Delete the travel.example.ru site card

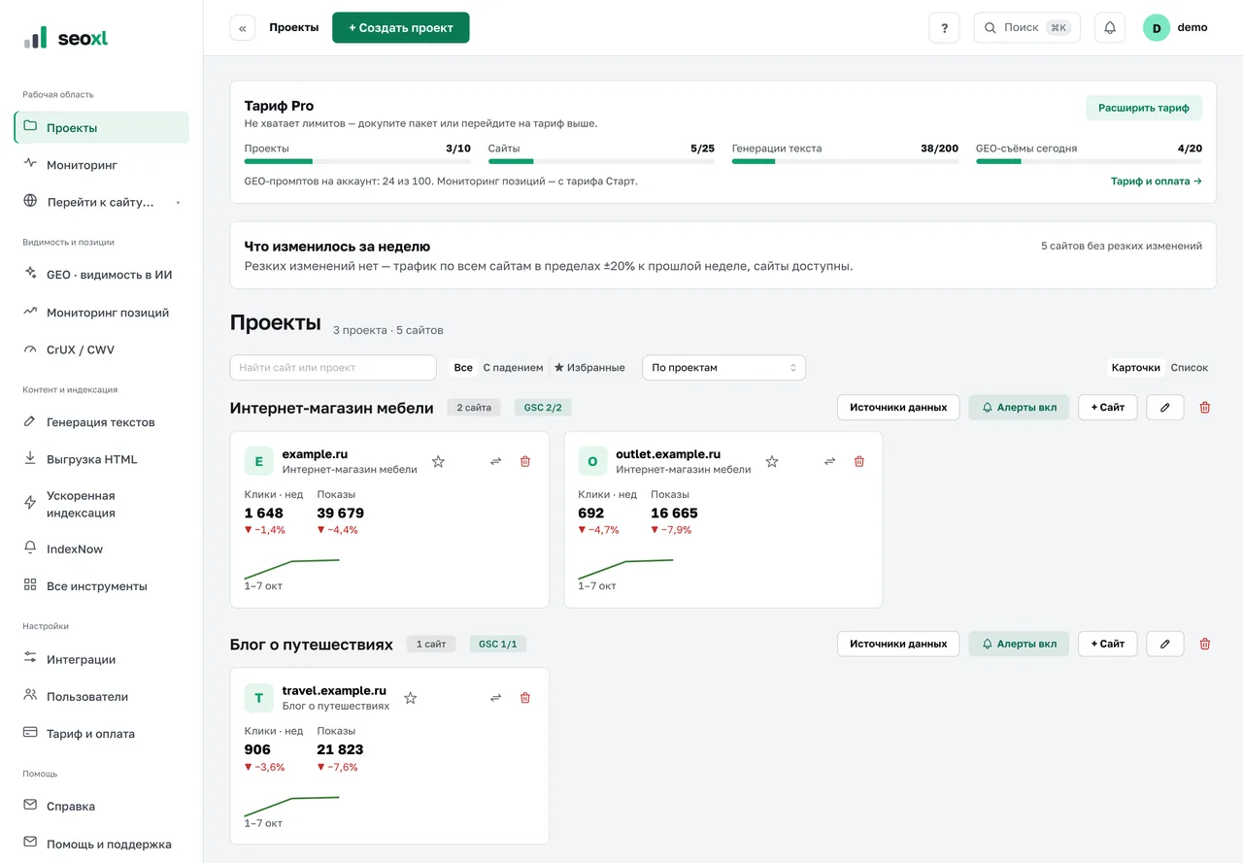(525, 698)
